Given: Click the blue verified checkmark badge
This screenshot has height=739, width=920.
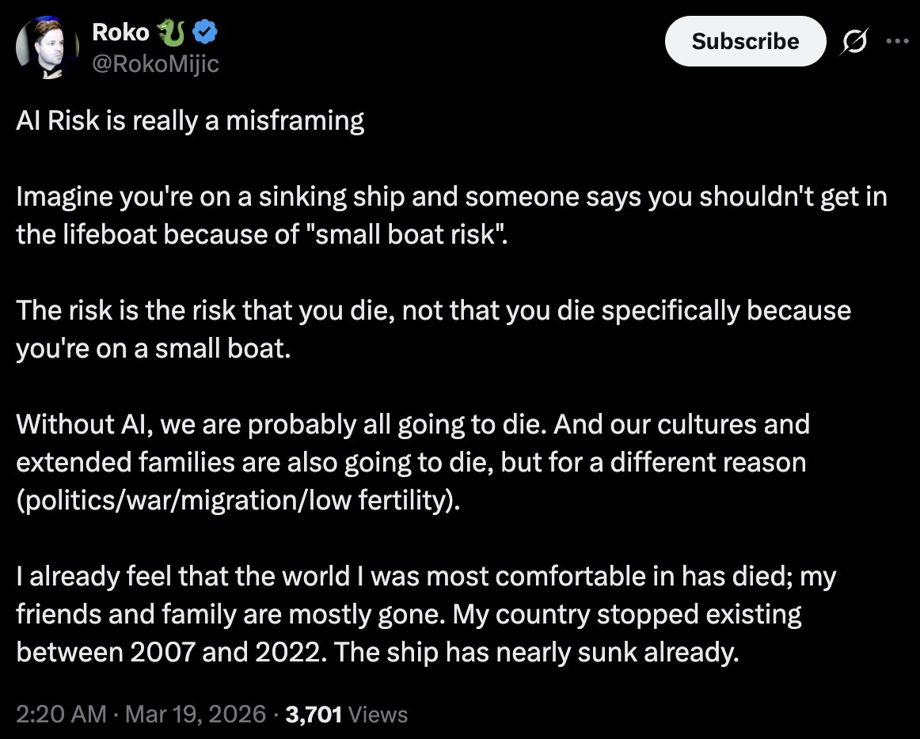Looking at the screenshot, I should [205, 32].
